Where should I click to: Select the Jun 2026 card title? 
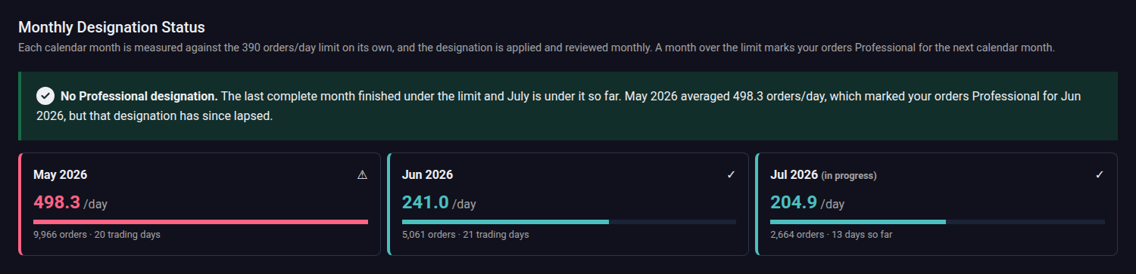pyautogui.click(x=427, y=175)
